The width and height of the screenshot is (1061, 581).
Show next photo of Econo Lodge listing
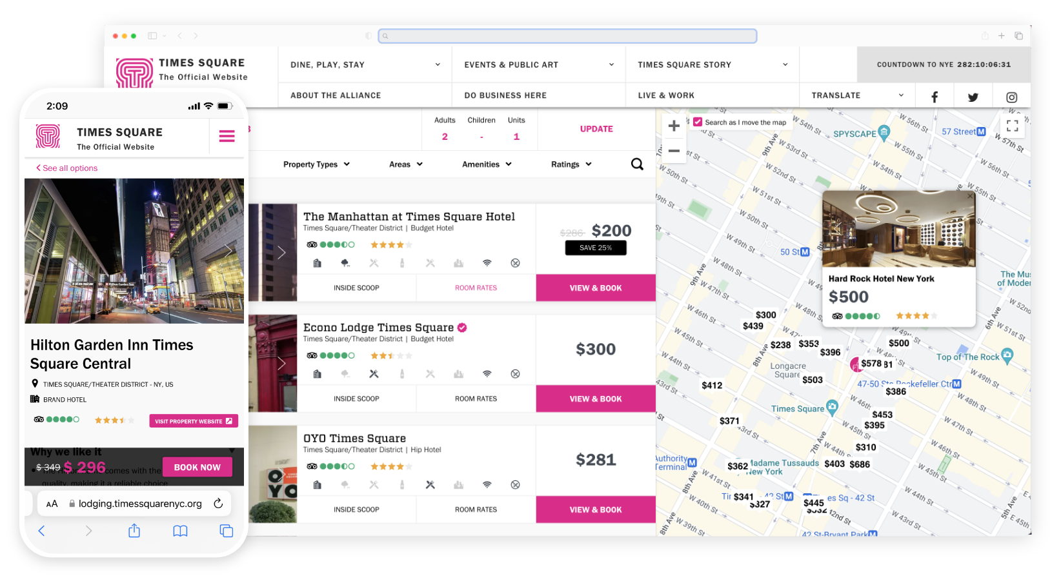(x=281, y=364)
